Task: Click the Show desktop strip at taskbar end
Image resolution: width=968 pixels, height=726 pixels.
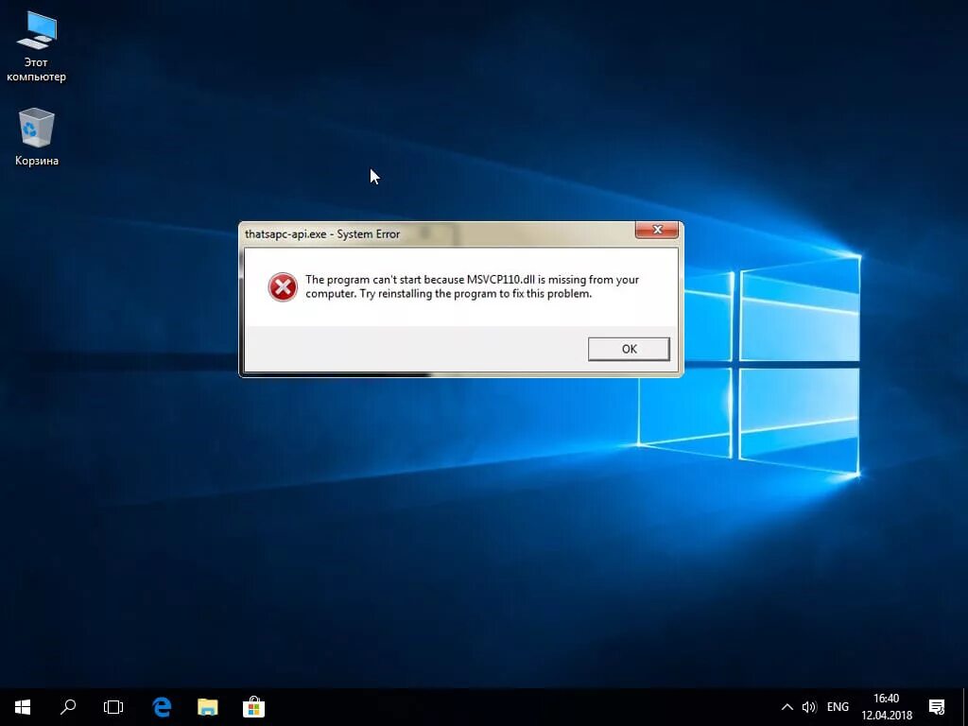Action: pyautogui.click(x=965, y=707)
